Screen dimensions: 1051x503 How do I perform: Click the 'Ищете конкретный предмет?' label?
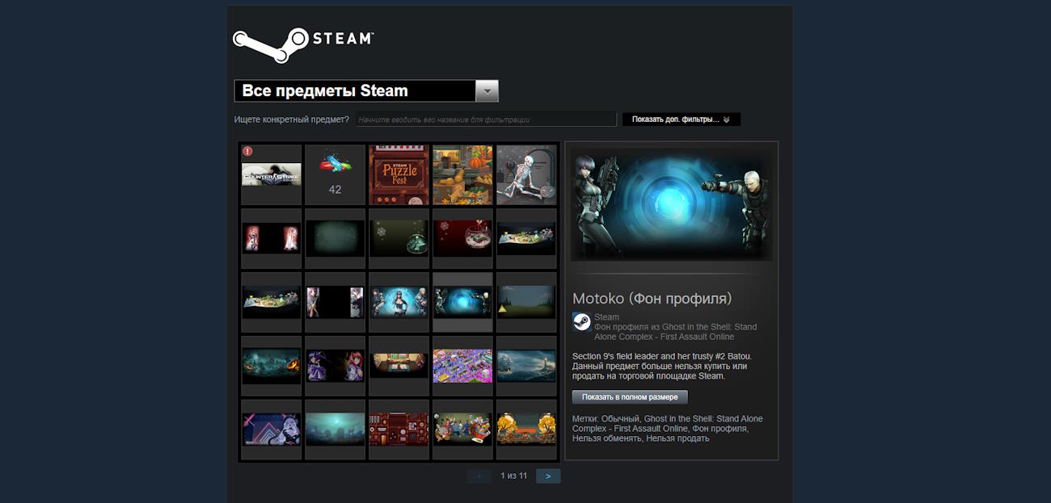pyautogui.click(x=291, y=119)
